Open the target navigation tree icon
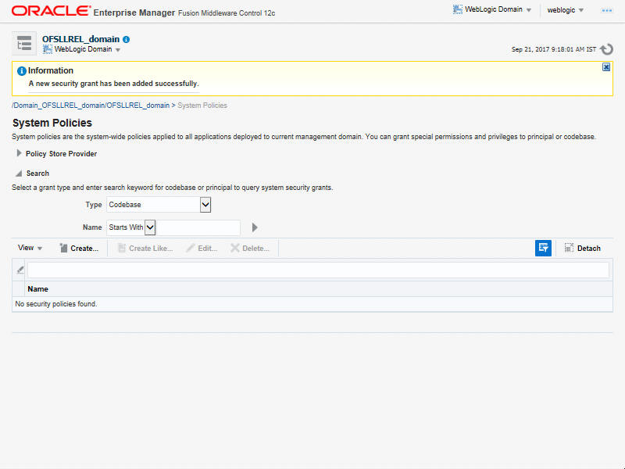Image resolution: width=625 pixels, height=469 pixels. click(24, 44)
